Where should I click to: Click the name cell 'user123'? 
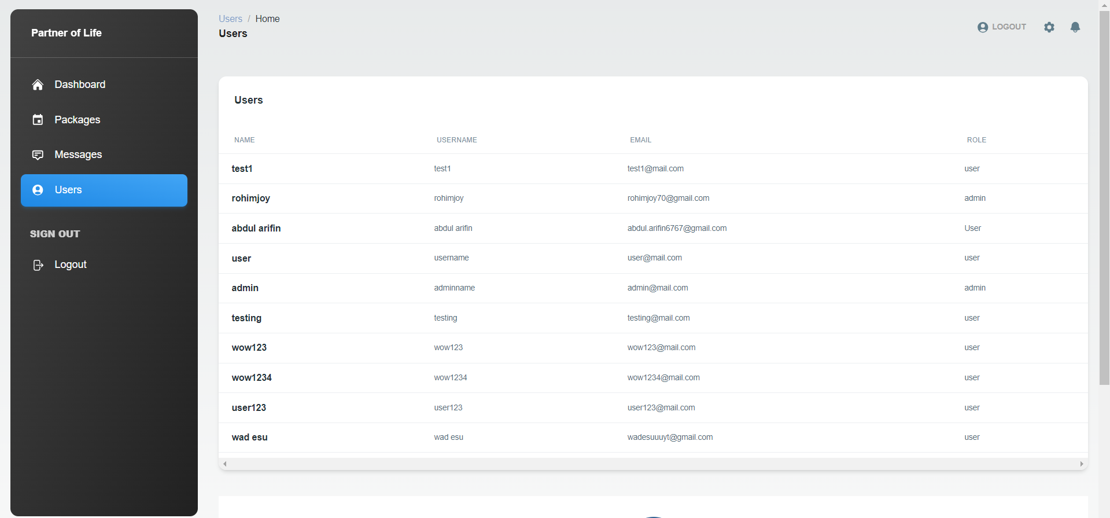(249, 407)
